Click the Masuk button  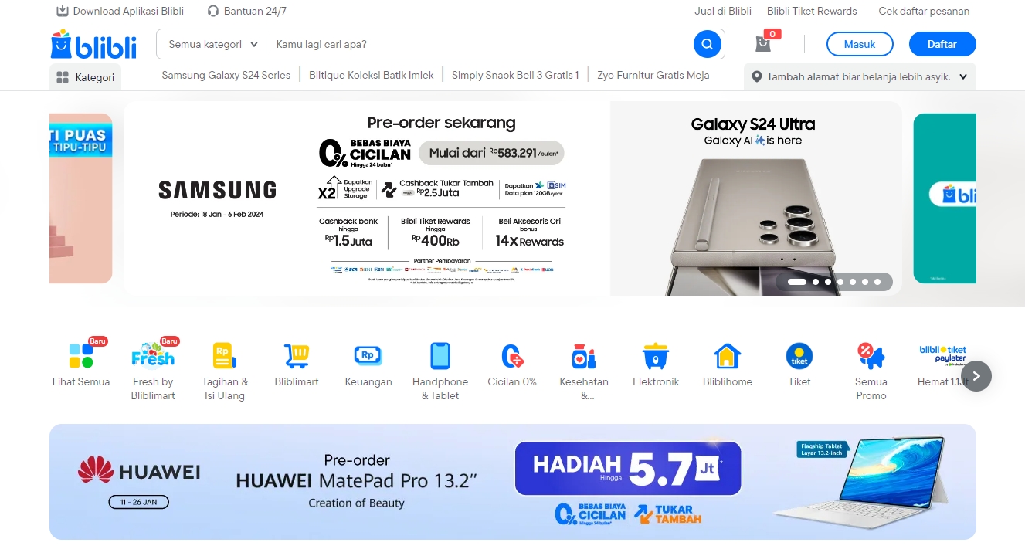click(860, 44)
